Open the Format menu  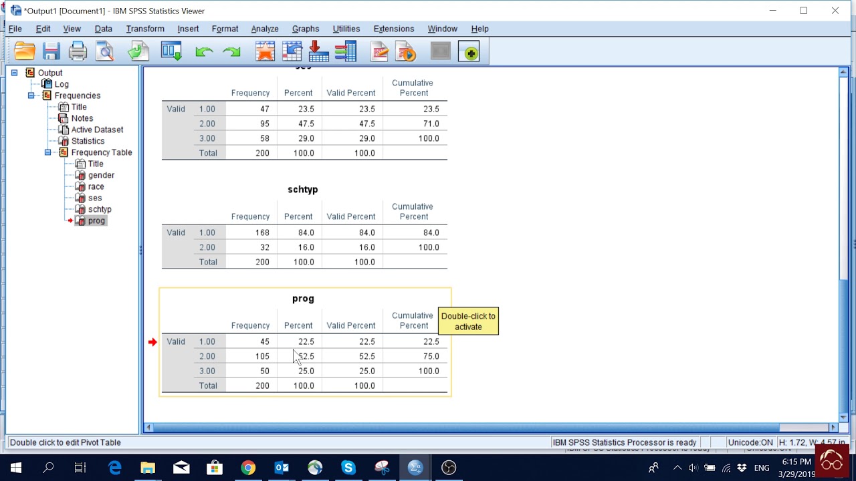(225, 29)
